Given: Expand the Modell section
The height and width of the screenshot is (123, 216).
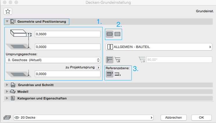Looking at the screenshot, I should pyautogui.click(x=7, y=92).
